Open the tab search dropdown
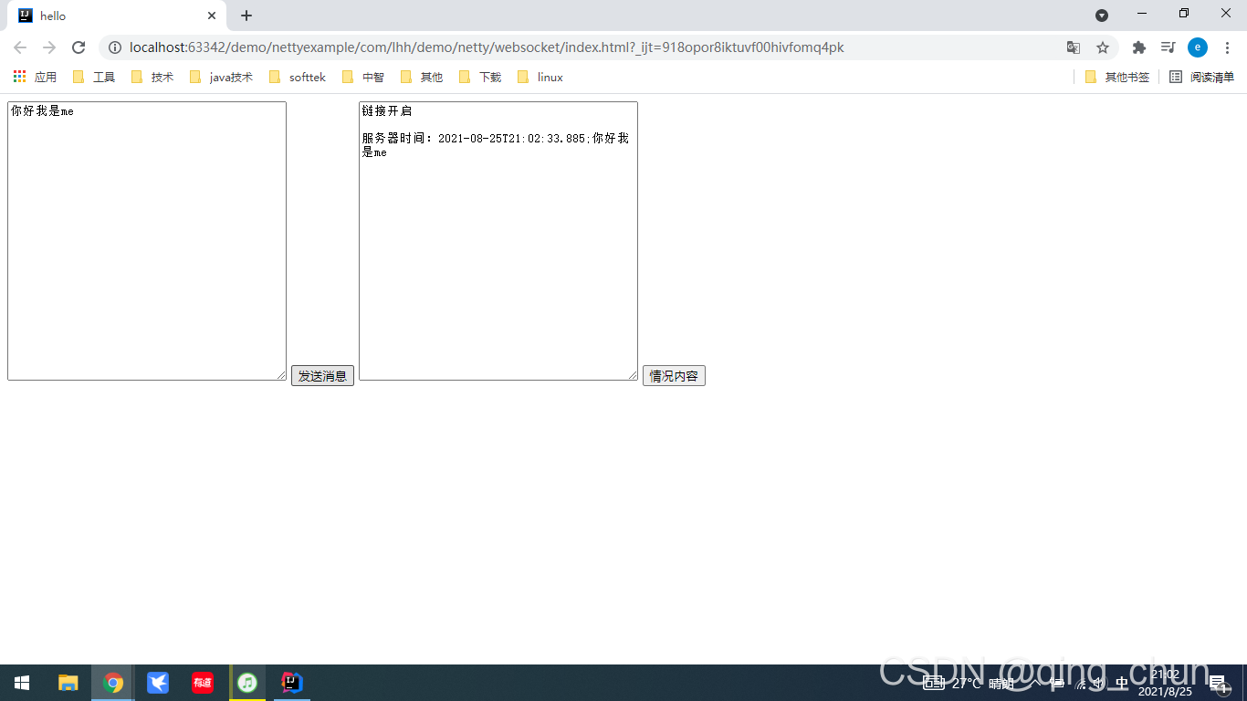Image resolution: width=1247 pixels, height=701 pixels. tap(1102, 16)
